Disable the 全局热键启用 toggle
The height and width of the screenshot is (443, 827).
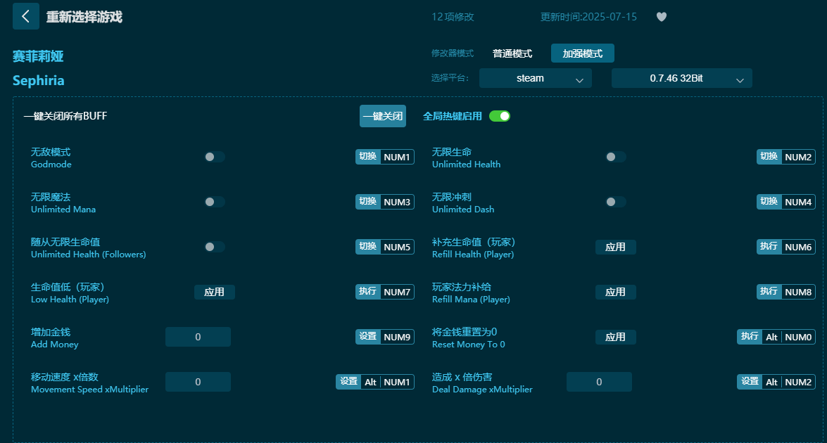click(500, 116)
